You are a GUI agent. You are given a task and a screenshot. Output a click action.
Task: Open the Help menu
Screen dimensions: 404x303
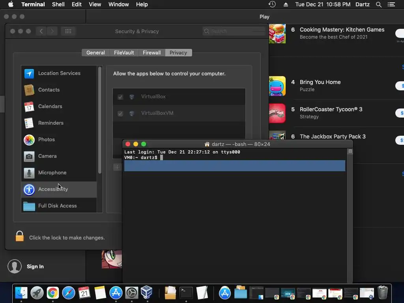pos(142,4)
